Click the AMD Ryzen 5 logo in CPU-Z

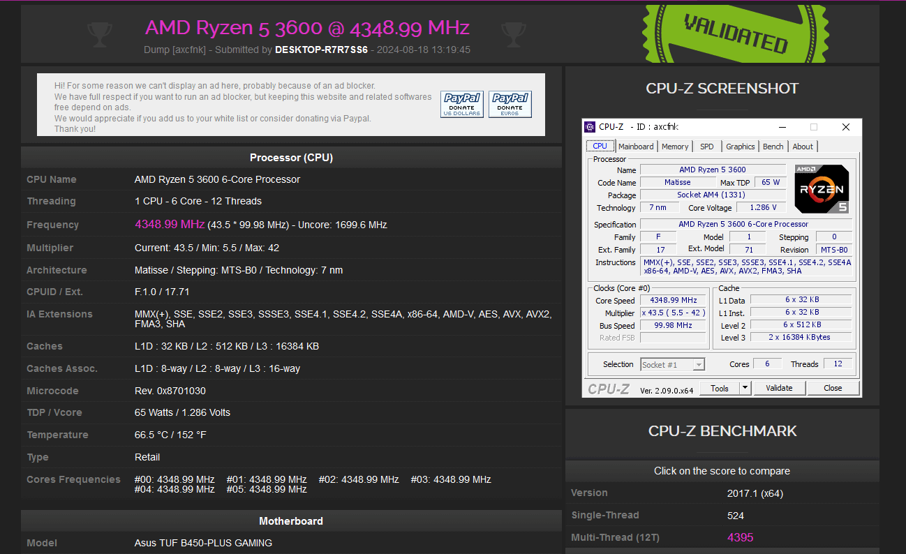[822, 188]
